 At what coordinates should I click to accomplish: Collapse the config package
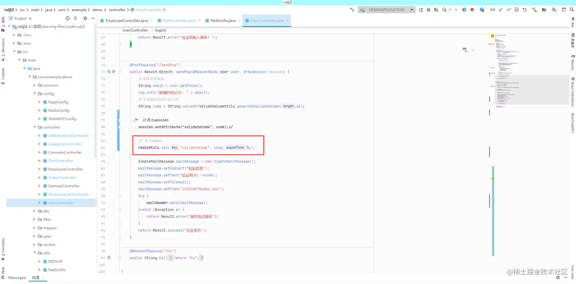tap(35, 94)
